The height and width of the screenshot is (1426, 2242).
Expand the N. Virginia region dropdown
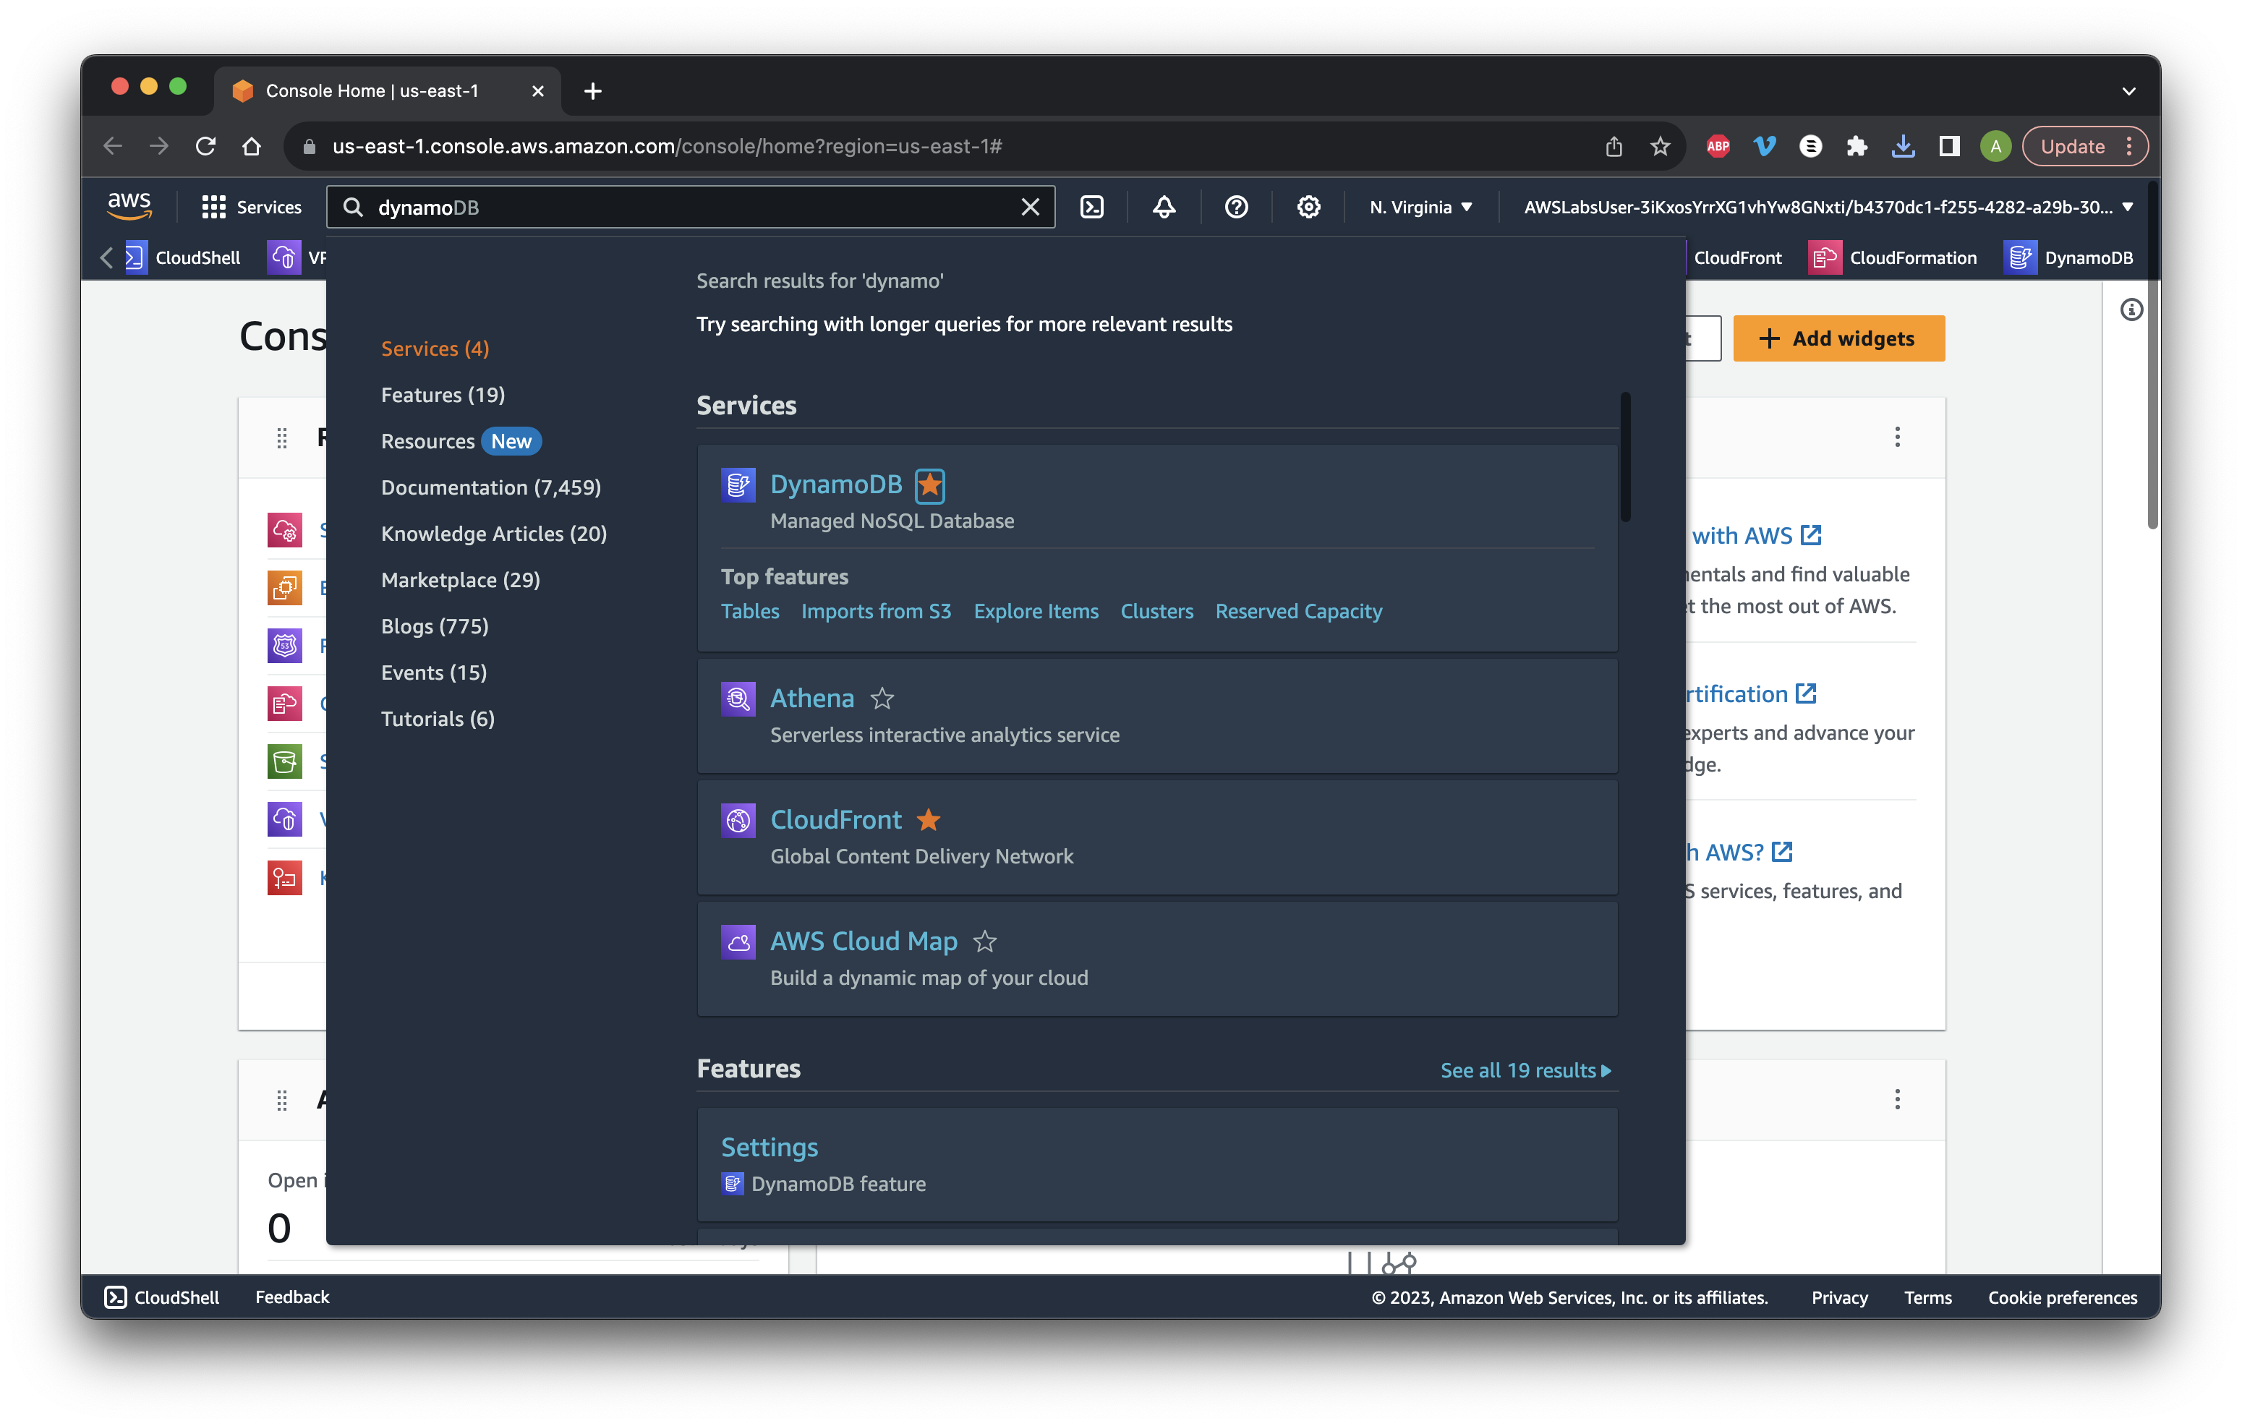tap(1420, 207)
